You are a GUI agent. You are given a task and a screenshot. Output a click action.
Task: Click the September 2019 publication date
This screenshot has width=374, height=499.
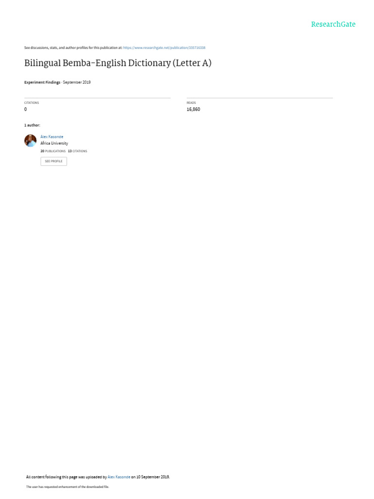point(76,82)
